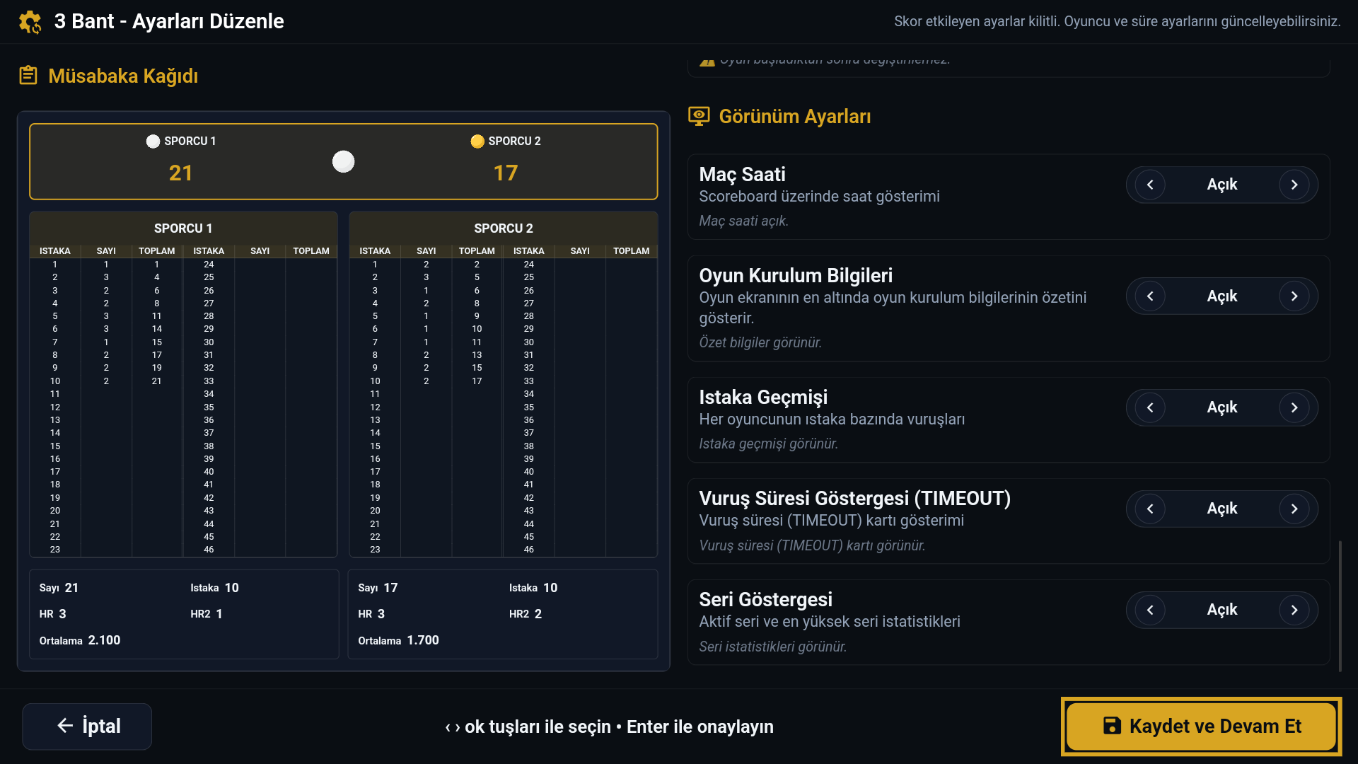Click the back arrow icon inside İptal
Screen dimensions: 1358x764
coord(64,726)
